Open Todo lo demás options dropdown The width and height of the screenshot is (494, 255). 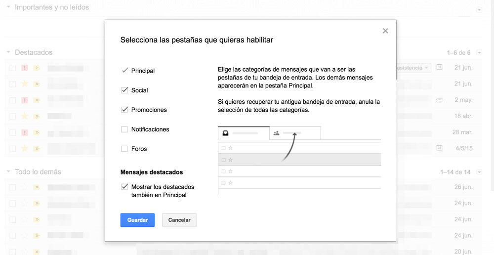coord(479,172)
